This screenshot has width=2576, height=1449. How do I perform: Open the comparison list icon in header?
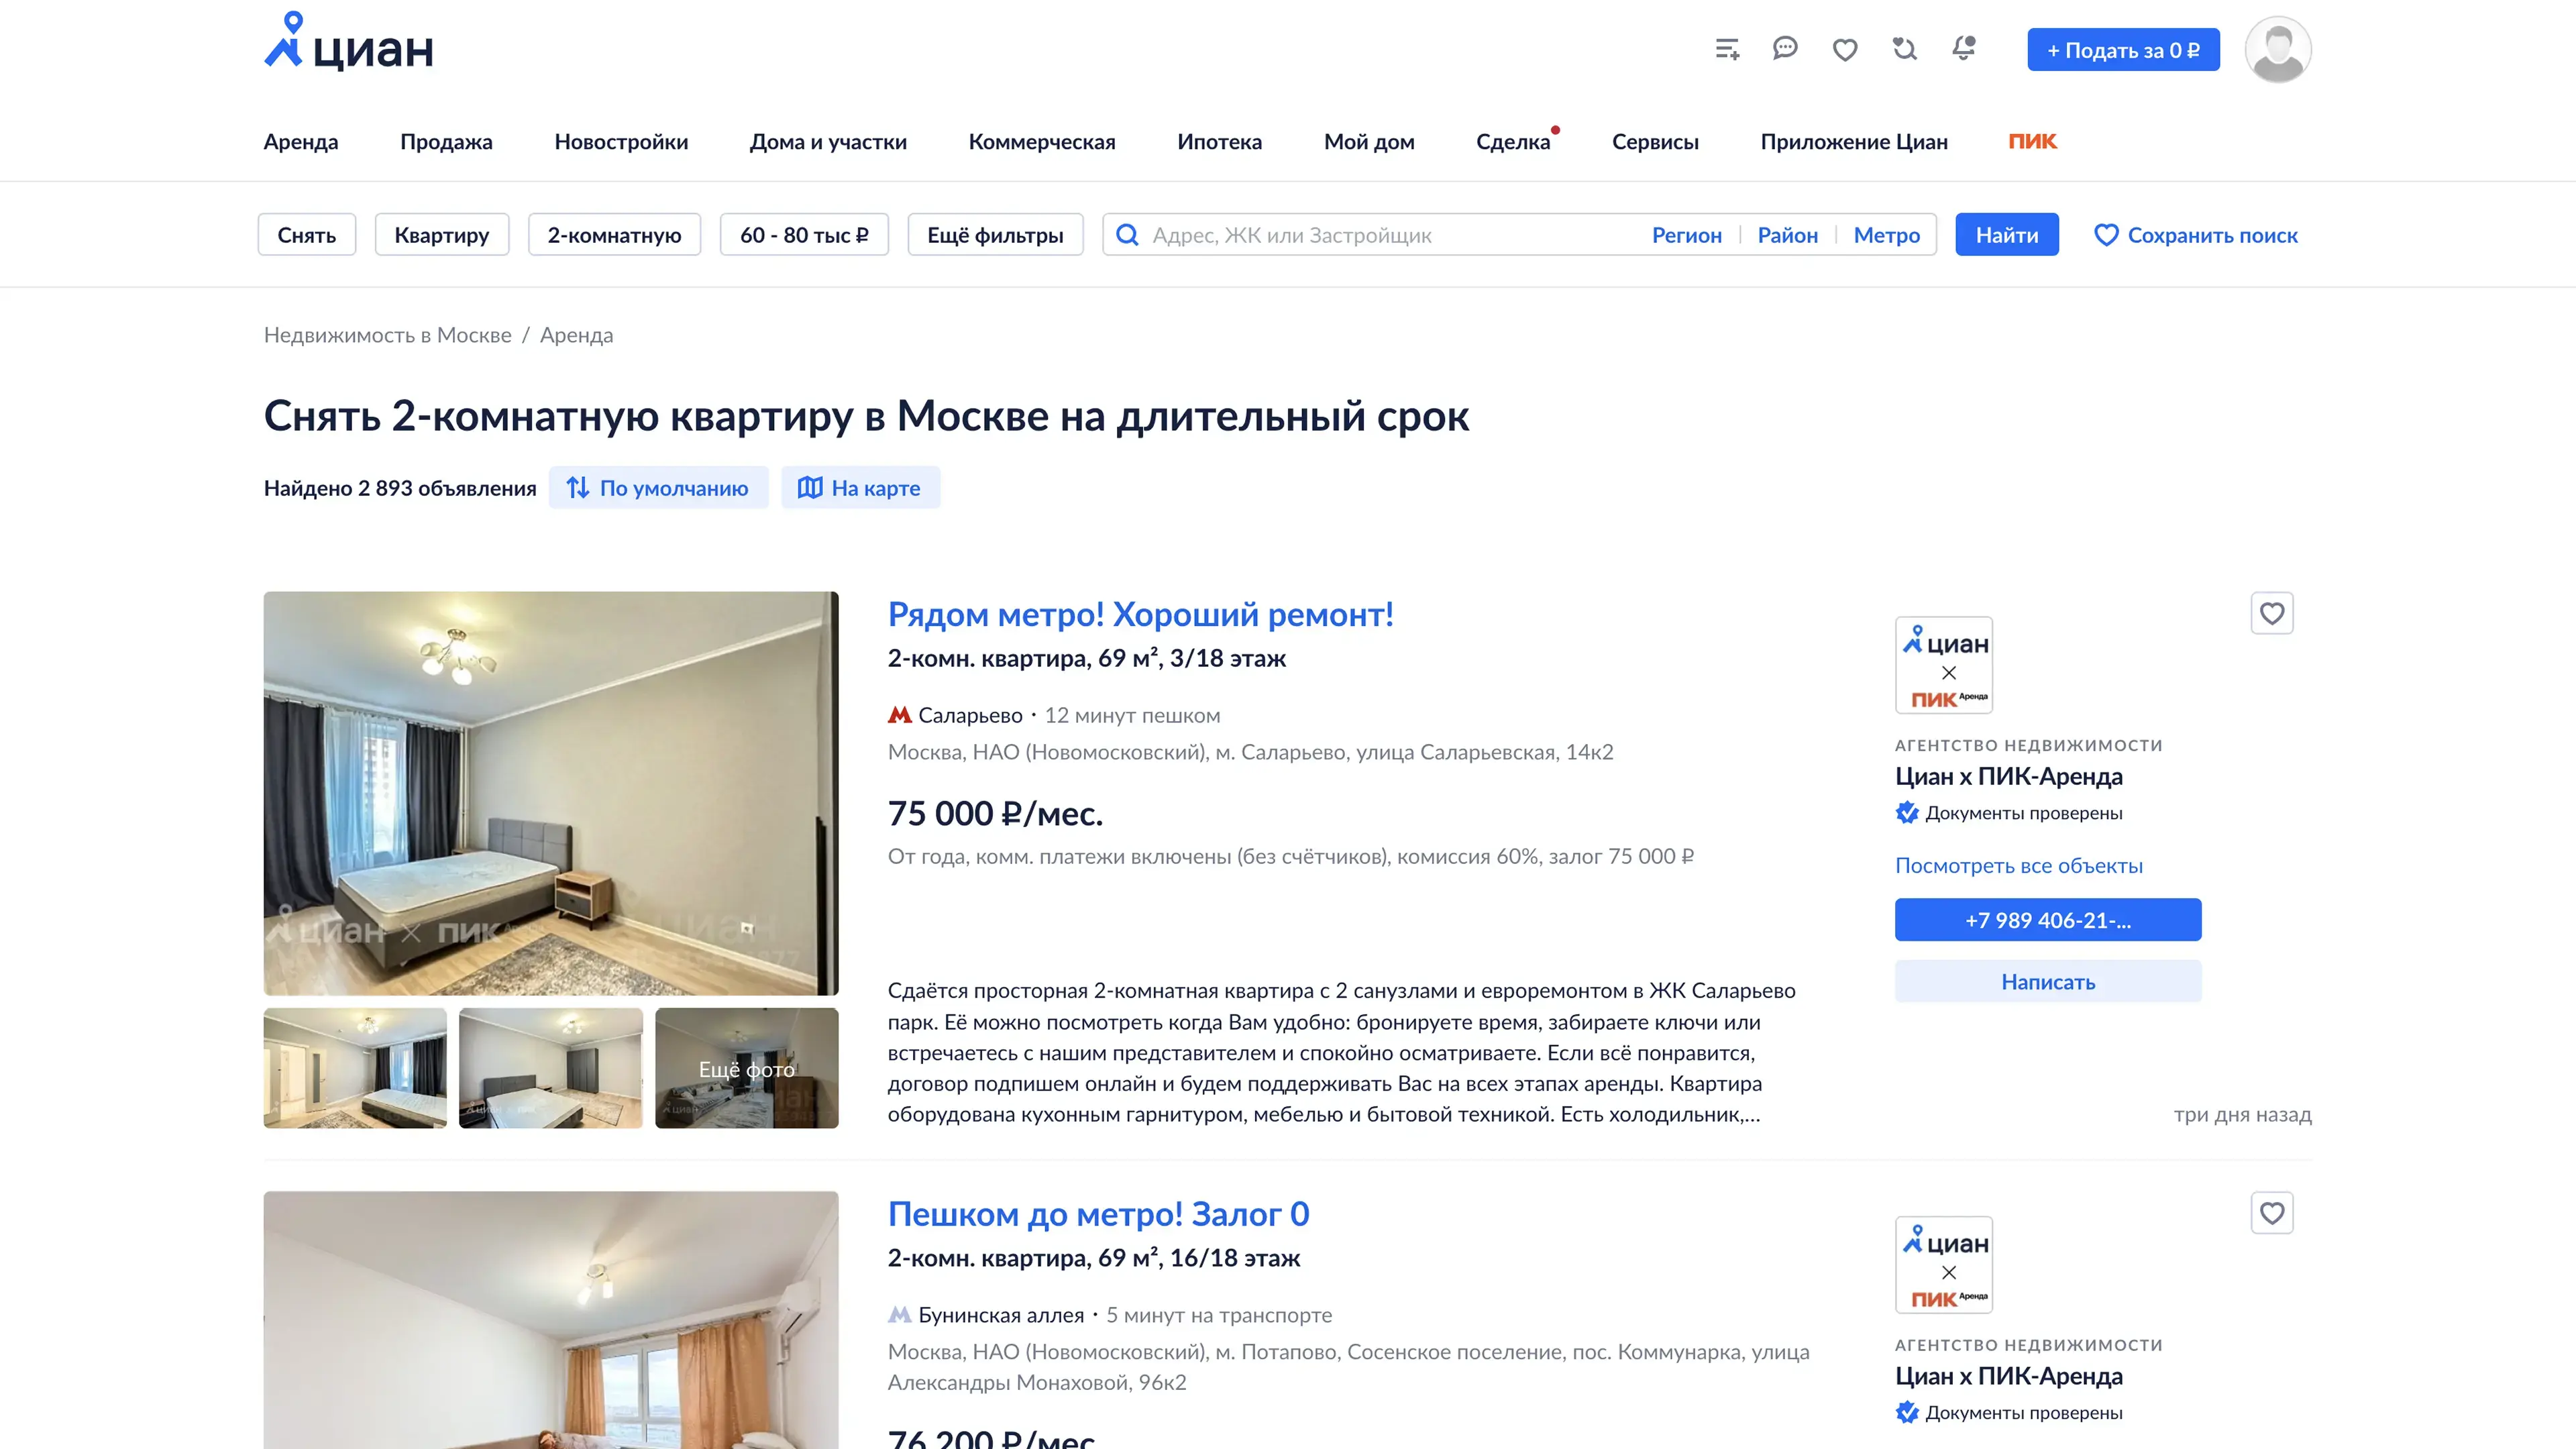point(1727,49)
